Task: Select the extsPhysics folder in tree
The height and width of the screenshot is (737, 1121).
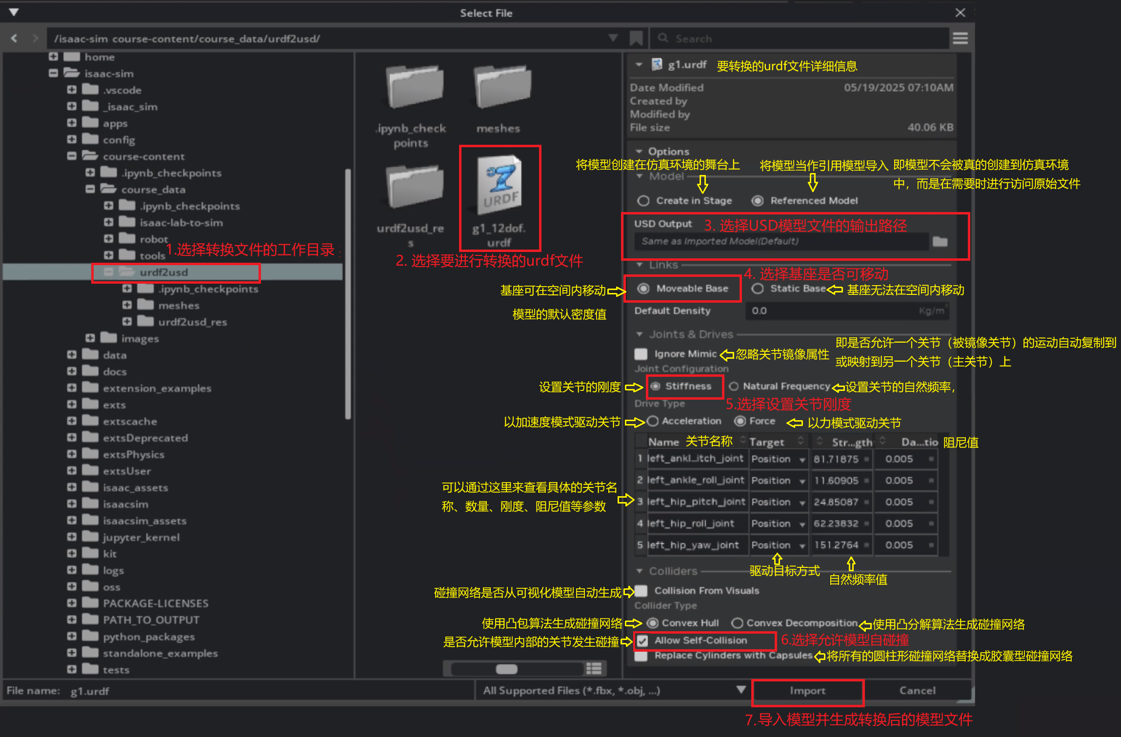Action: pyautogui.click(x=133, y=454)
